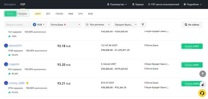This screenshot has width=208, height=99.
Task: Open the Все регионы region dropdown
Action: pos(98,24)
